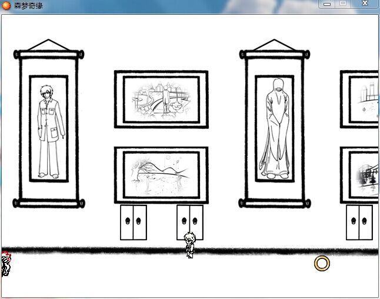Close the game window
This screenshot has height=299, width=380.
[365, 4]
